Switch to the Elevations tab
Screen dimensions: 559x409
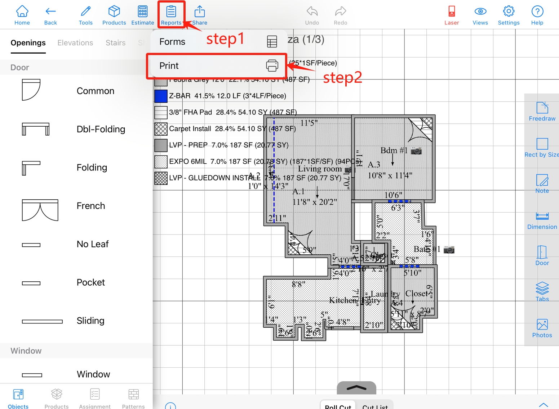(x=75, y=43)
